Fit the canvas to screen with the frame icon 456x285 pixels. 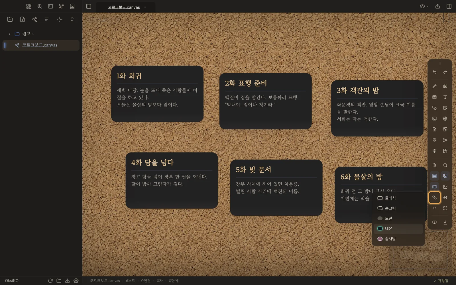tap(445, 208)
